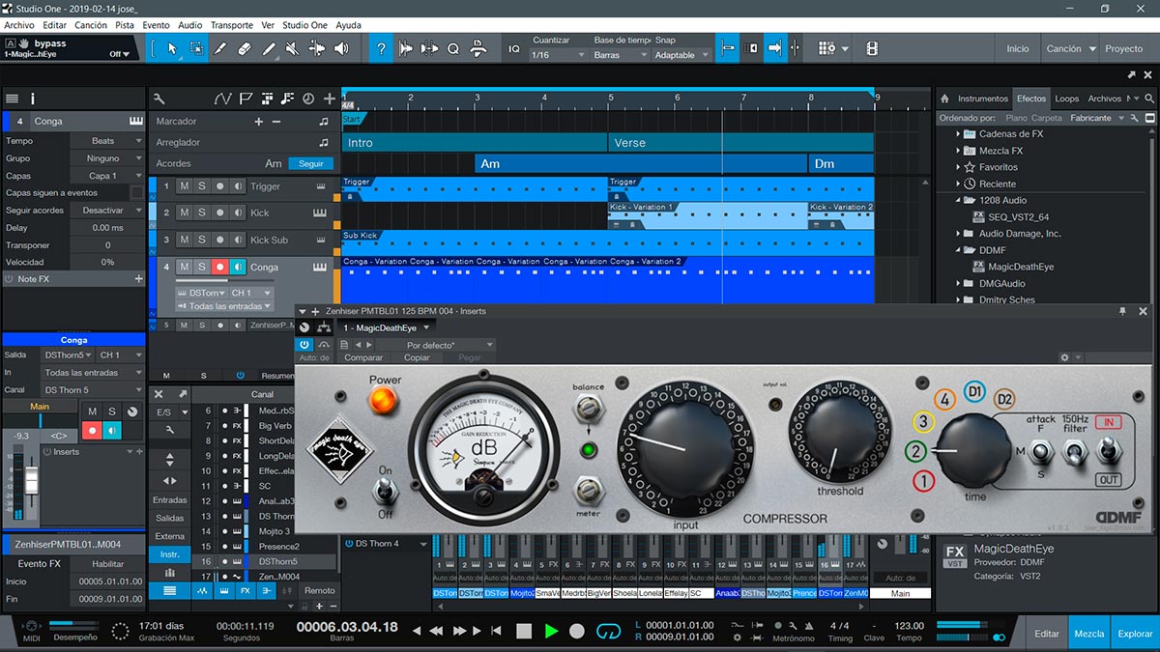Screen dimensions: 1160x652
Task: Click the Explorar button
Action: tap(1135, 634)
